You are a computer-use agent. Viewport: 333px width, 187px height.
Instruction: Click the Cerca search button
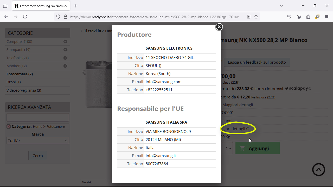click(x=38, y=156)
